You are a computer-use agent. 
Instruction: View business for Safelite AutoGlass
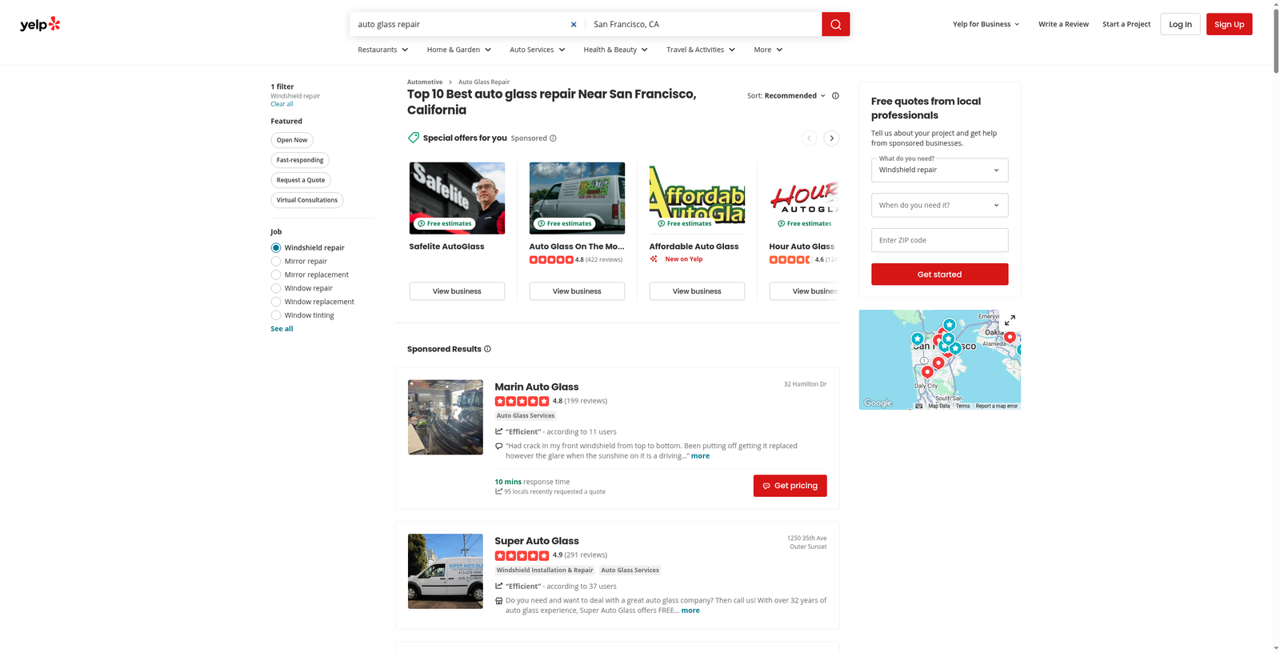point(457,291)
